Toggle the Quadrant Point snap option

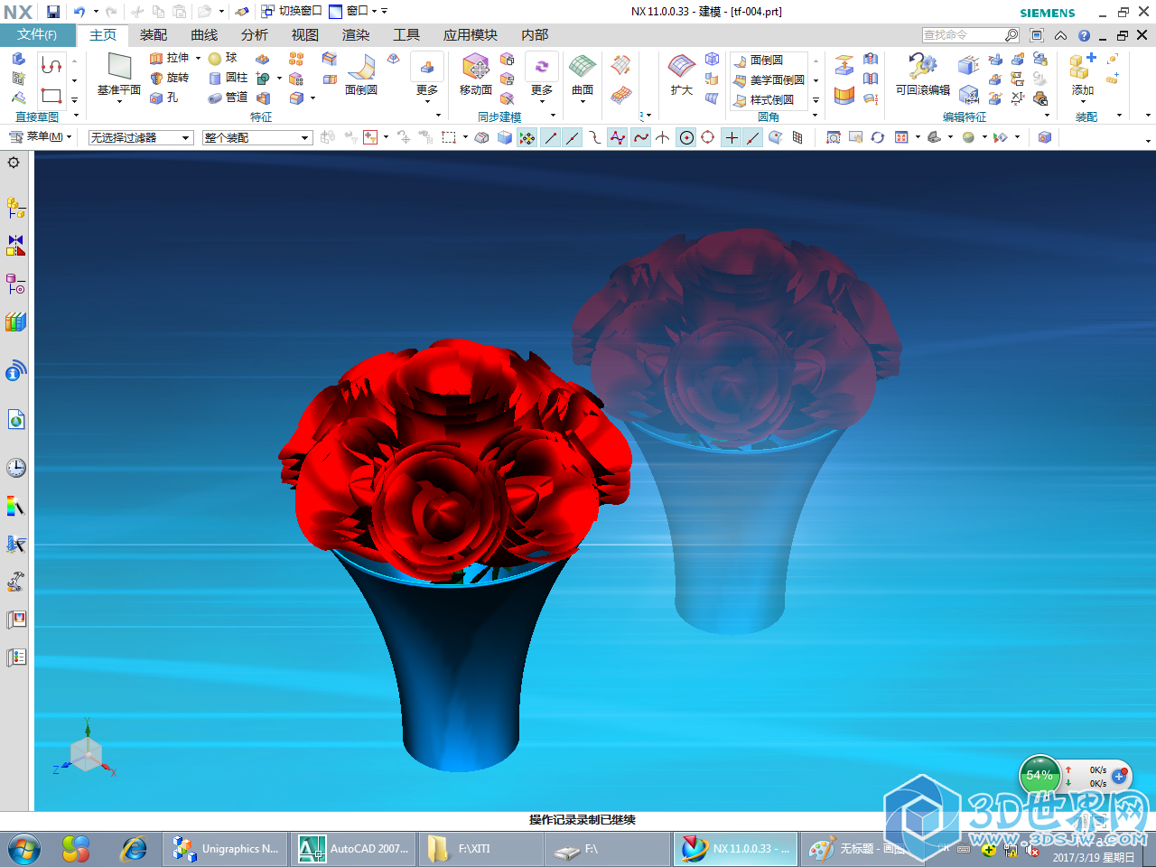click(708, 137)
